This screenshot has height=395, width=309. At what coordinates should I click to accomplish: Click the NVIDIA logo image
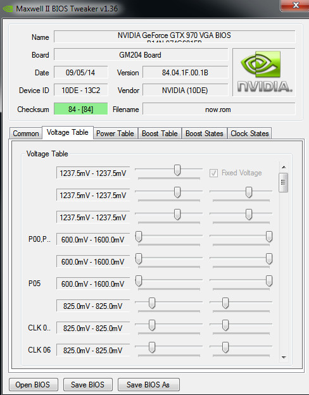point(264,72)
